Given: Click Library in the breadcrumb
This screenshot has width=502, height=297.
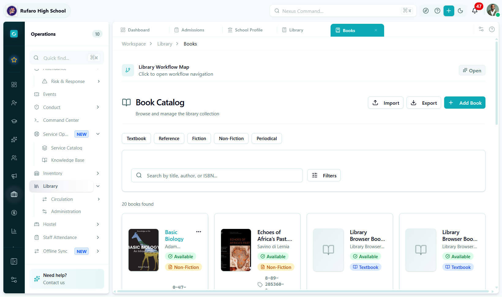Looking at the screenshot, I should (165, 44).
